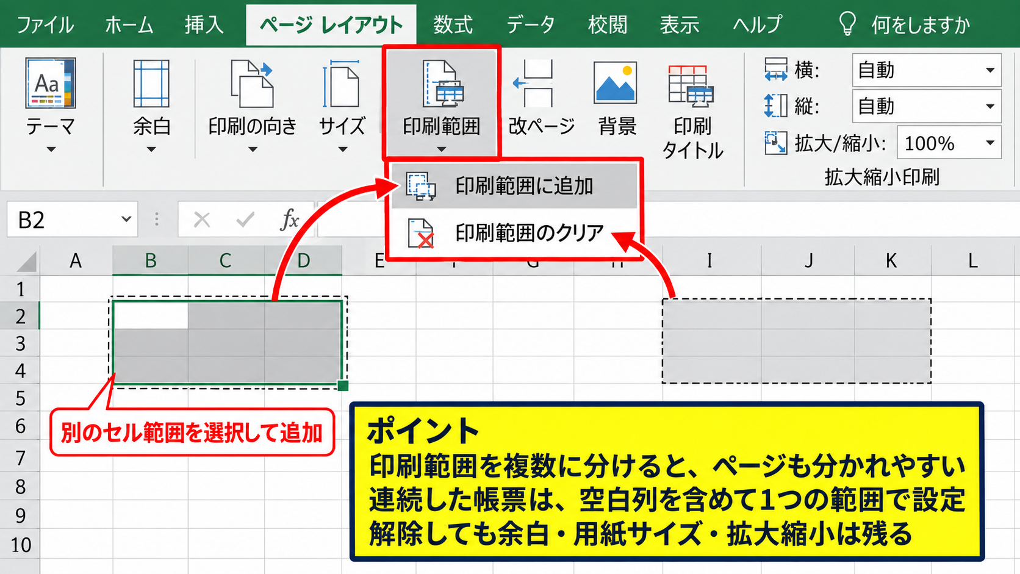The width and height of the screenshot is (1020, 574).
Task: Switch to the ファイル tab
Action: coord(45,25)
